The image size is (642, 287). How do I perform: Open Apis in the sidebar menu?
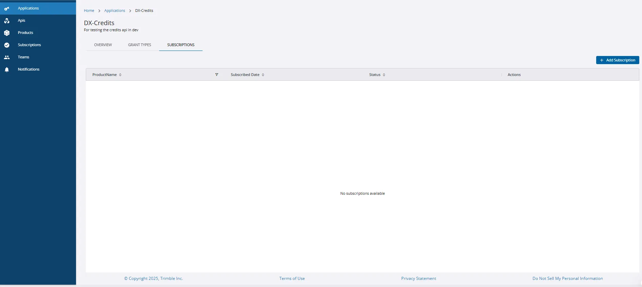point(38,20)
